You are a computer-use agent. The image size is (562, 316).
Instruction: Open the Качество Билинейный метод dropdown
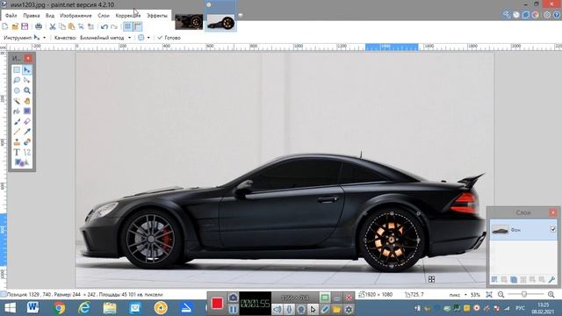tap(105, 37)
